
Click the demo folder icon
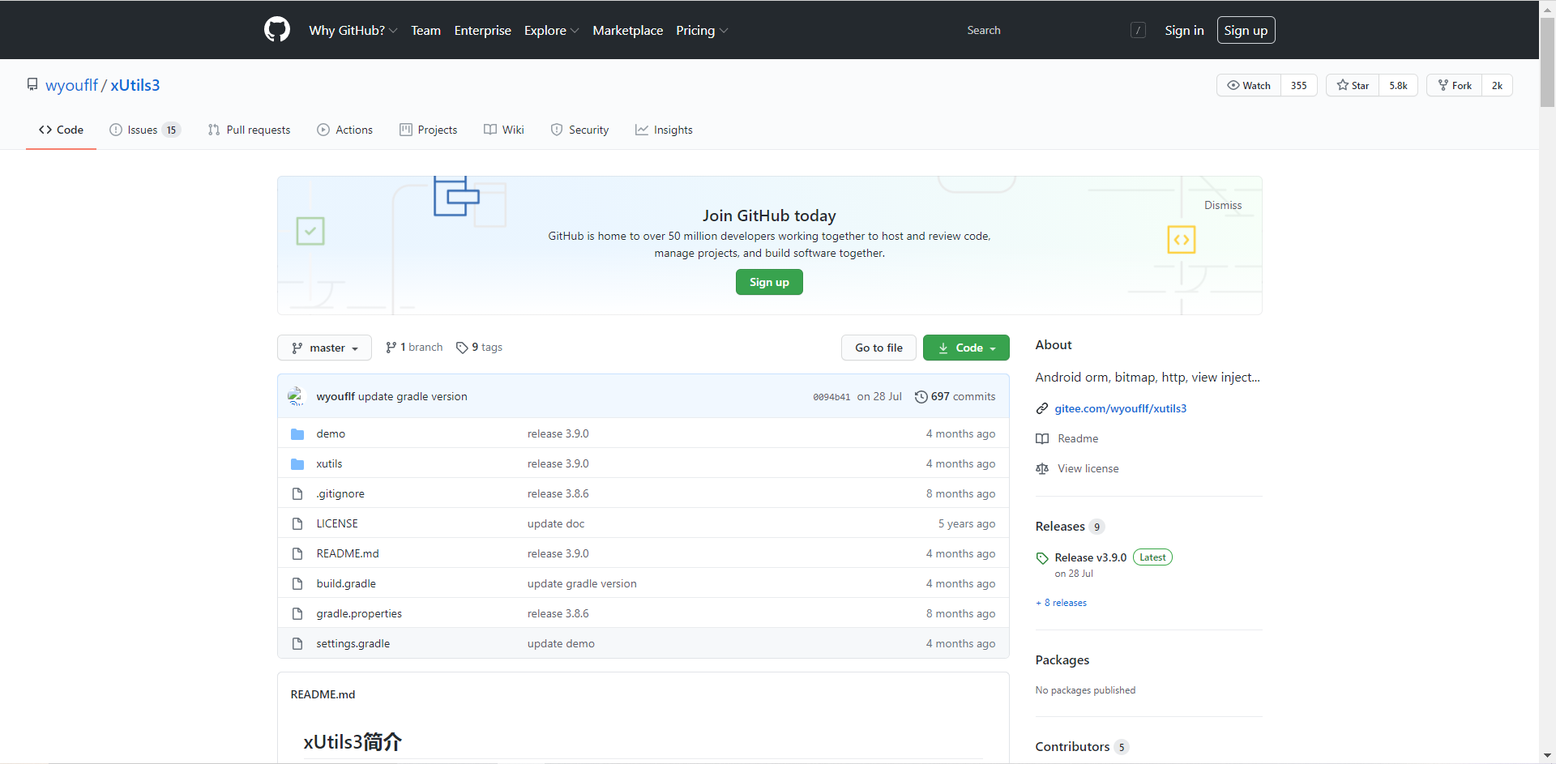tap(297, 434)
